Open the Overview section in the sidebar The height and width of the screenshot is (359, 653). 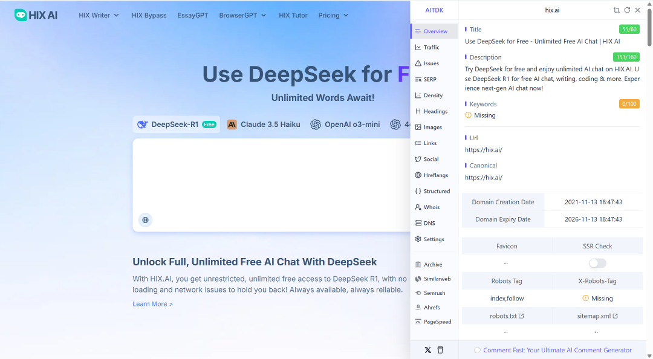tap(434, 31)
